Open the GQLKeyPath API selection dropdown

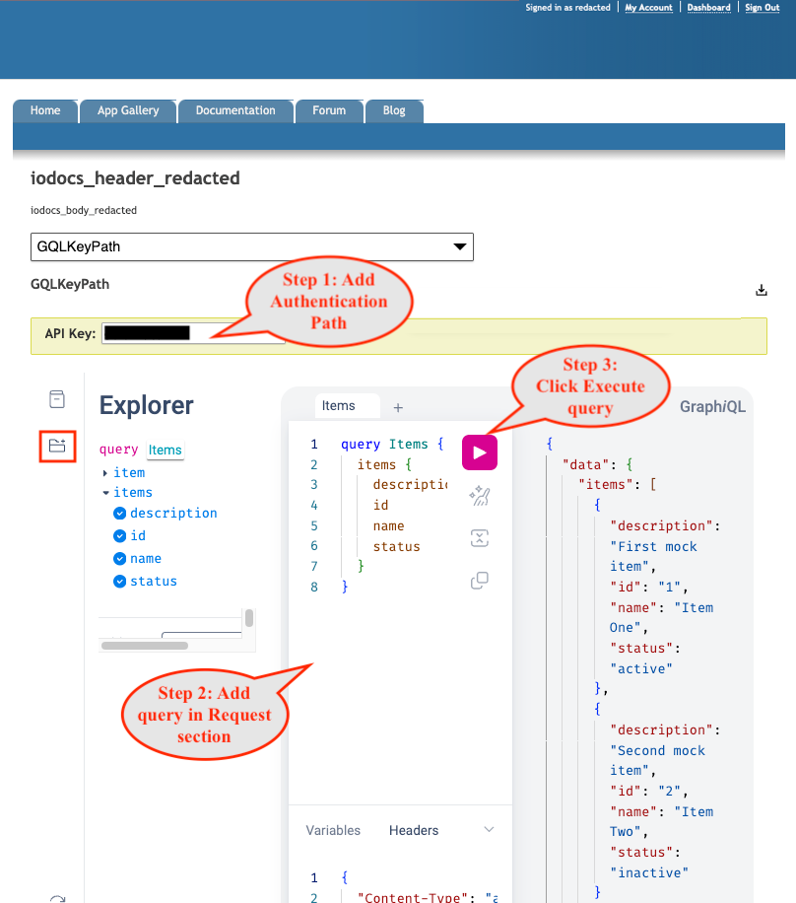(252, 247)
